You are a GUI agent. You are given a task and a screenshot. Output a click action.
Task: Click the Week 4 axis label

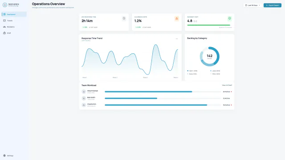(x=176, y=77)
